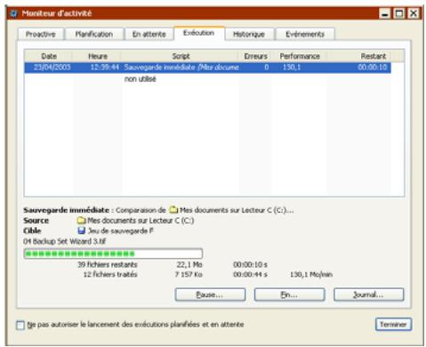Open the Journal... button
The width and height of the screenshot is (426, 347).
[x=368, y=295]
